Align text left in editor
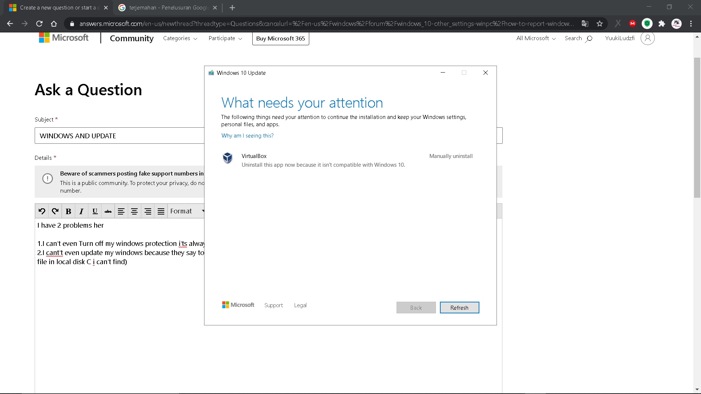Screen dimensions: 701x394 click(x=121, y=211)
